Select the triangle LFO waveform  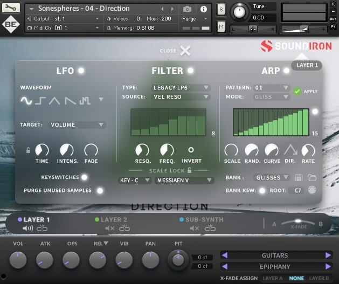pos(54,100)
